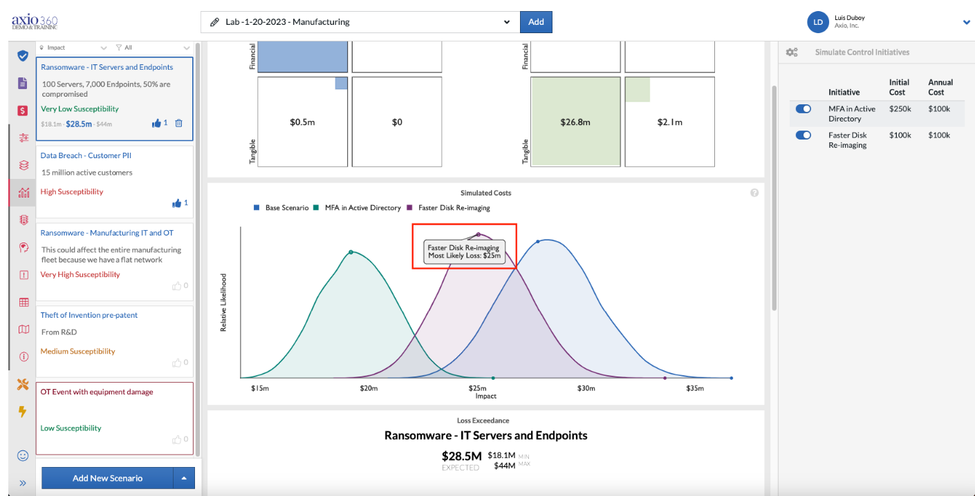Open the Lab -1-20-2023 - Manufacturing dropdown
The width and height of the screenshot is (975, 496).
click(x=360, y=22)
